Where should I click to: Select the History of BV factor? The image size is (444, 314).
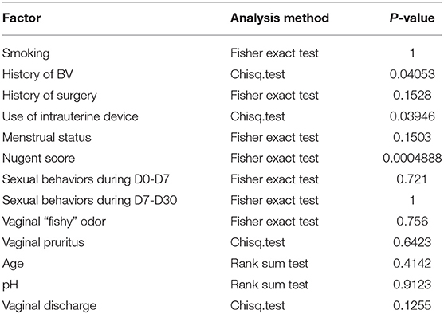click(37, 74)
